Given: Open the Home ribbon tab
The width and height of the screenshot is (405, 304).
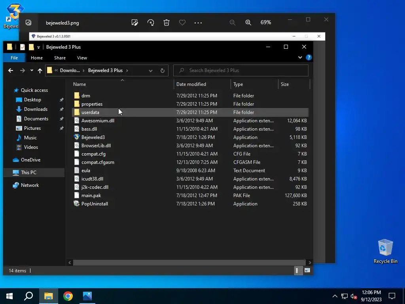Looking at the screenshot, I should pyautogui.click(x=37, y=58).
